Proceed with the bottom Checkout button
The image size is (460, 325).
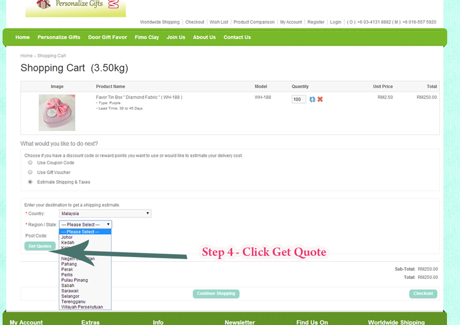(423, 294)
